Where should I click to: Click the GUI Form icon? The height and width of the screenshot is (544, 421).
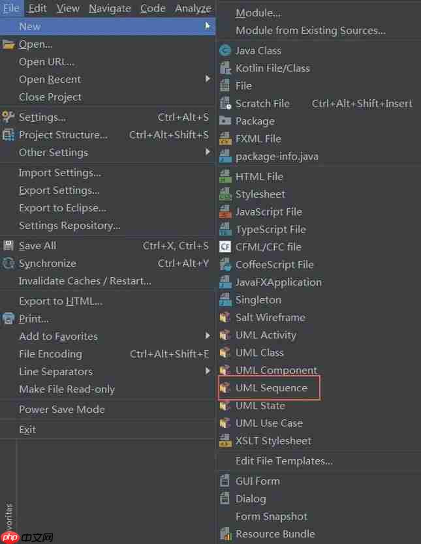[x=225, y=481]
